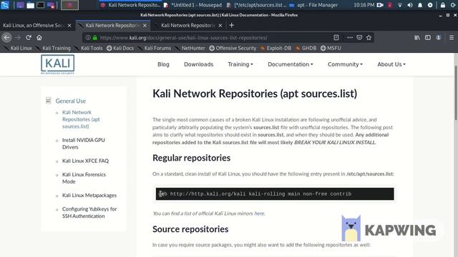Viewport: 458px width, 257px height.
Task: Open Kali Forums bookmark
Action: click(155, 48)
